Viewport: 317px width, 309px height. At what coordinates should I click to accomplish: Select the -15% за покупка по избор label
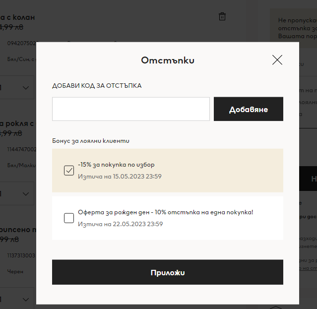pyautogui.click(x=116, y=165)
